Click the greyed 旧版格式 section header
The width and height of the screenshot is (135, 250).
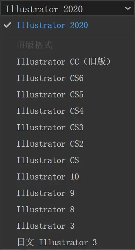click(x=35, y=45)
